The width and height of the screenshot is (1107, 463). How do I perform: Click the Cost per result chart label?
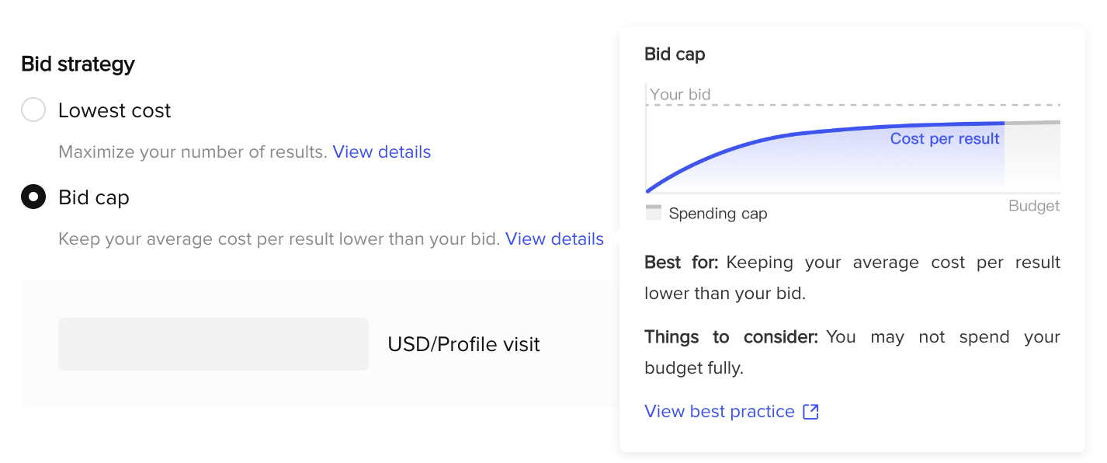pos(945,138)
